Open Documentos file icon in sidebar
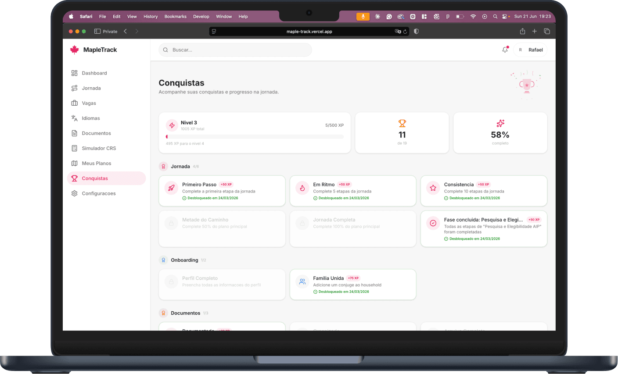 tap(74, 133)
